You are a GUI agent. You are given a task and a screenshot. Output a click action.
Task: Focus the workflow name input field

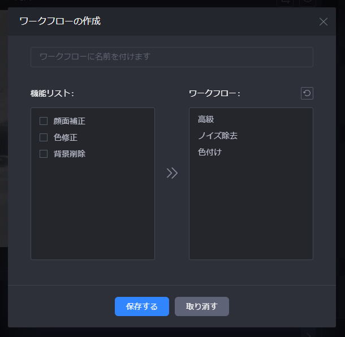(171, 57)
